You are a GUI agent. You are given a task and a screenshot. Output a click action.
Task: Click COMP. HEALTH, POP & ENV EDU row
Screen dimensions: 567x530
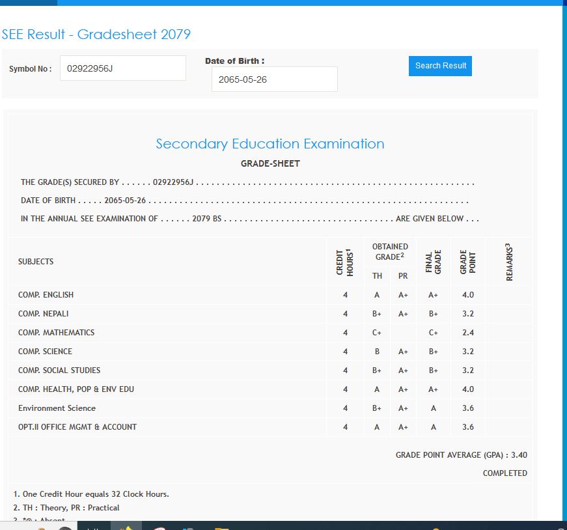coord(76,389)
